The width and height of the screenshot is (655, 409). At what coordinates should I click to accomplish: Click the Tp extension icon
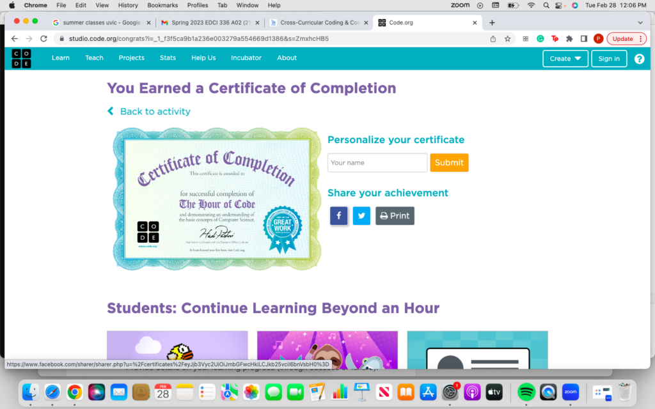pos(555,38)
